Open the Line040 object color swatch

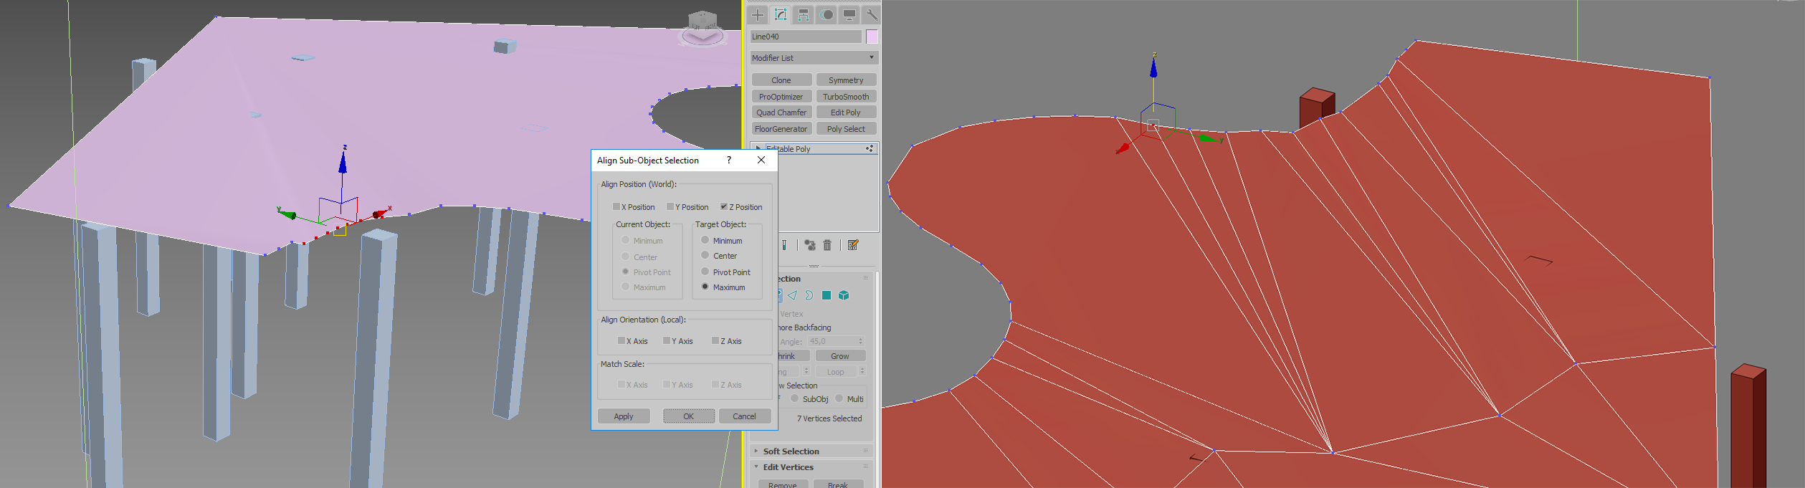click(872, 37)
